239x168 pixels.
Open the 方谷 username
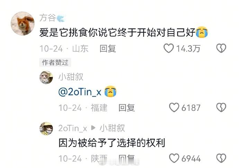tap(48, 18)
